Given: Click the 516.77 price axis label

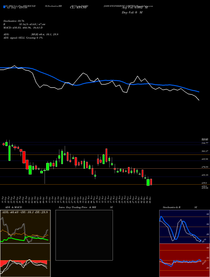Looking at the screenshot, I should pyautogui.click(x=205, y=143).
